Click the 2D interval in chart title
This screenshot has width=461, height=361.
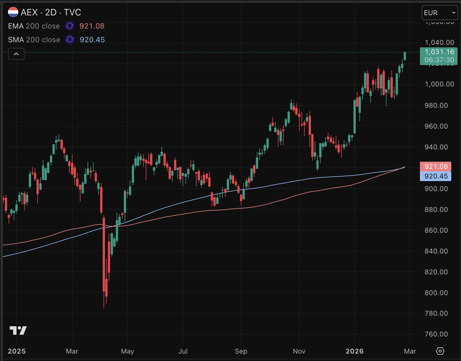pos(51,12)
